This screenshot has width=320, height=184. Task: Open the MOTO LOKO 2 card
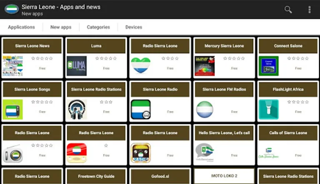224,176
